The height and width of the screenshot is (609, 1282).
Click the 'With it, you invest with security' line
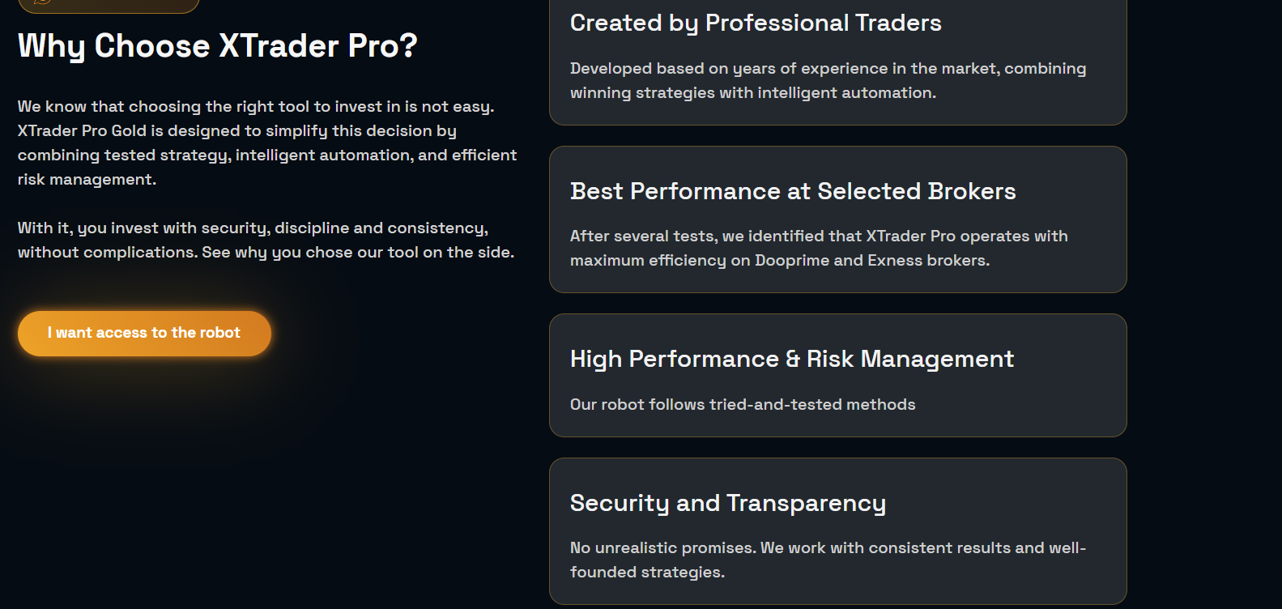point(253,228)
